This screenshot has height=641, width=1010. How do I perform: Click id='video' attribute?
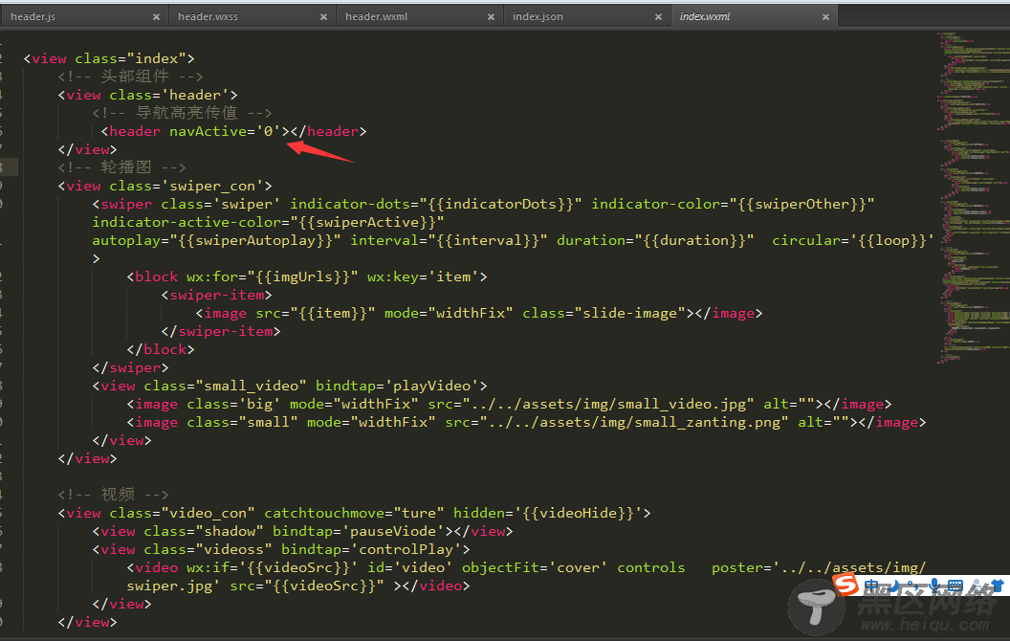[x=410, y=567]
